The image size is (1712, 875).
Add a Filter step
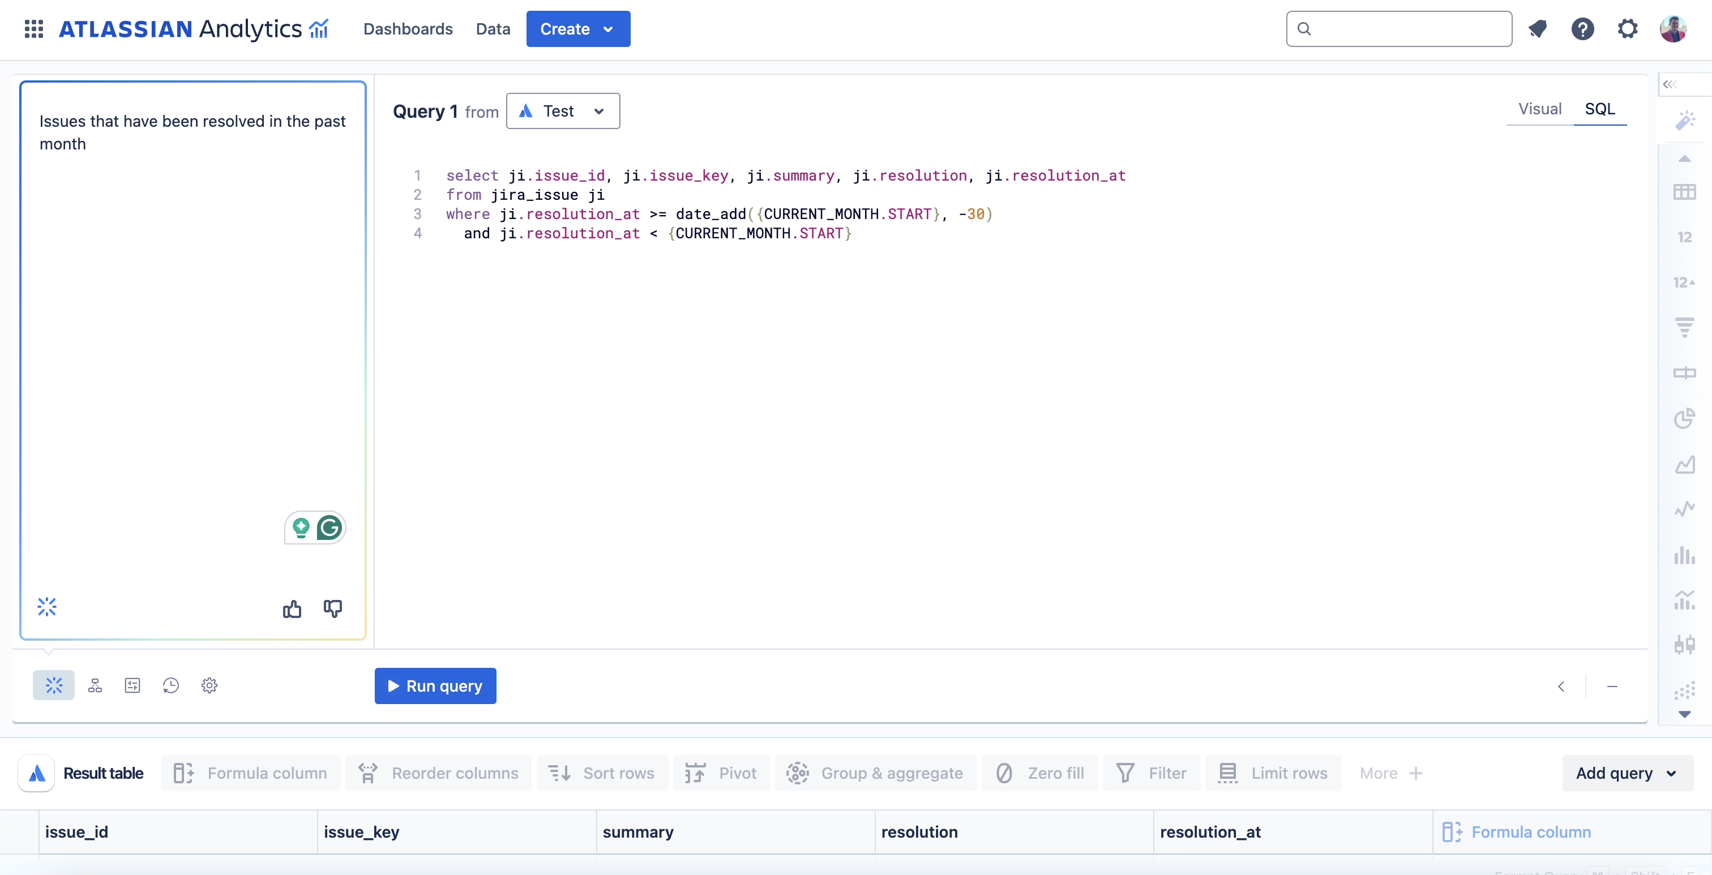1151,773
